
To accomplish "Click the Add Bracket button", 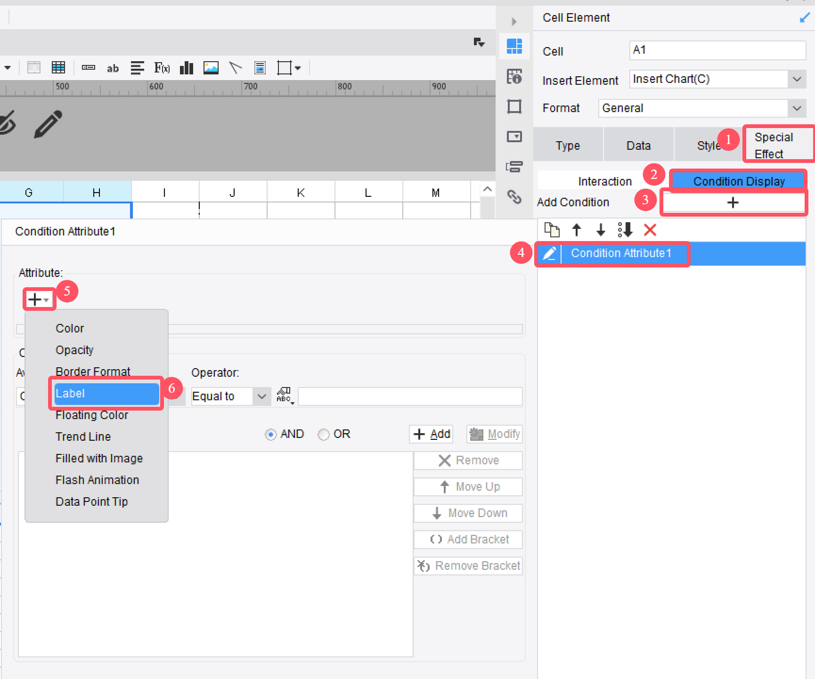I will coord(469,539).
